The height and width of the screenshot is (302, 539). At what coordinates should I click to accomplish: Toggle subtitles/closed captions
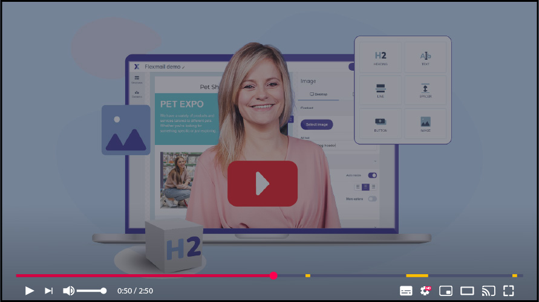pyautogui.click(x=406, y=291)
